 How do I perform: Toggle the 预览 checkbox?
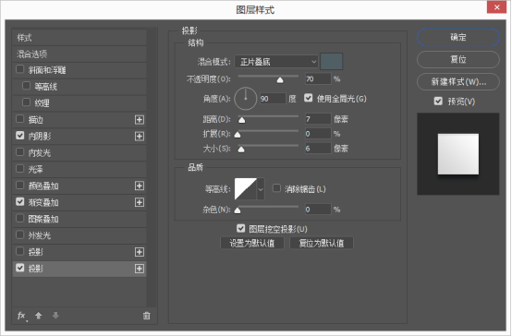[x=438, y=101]
